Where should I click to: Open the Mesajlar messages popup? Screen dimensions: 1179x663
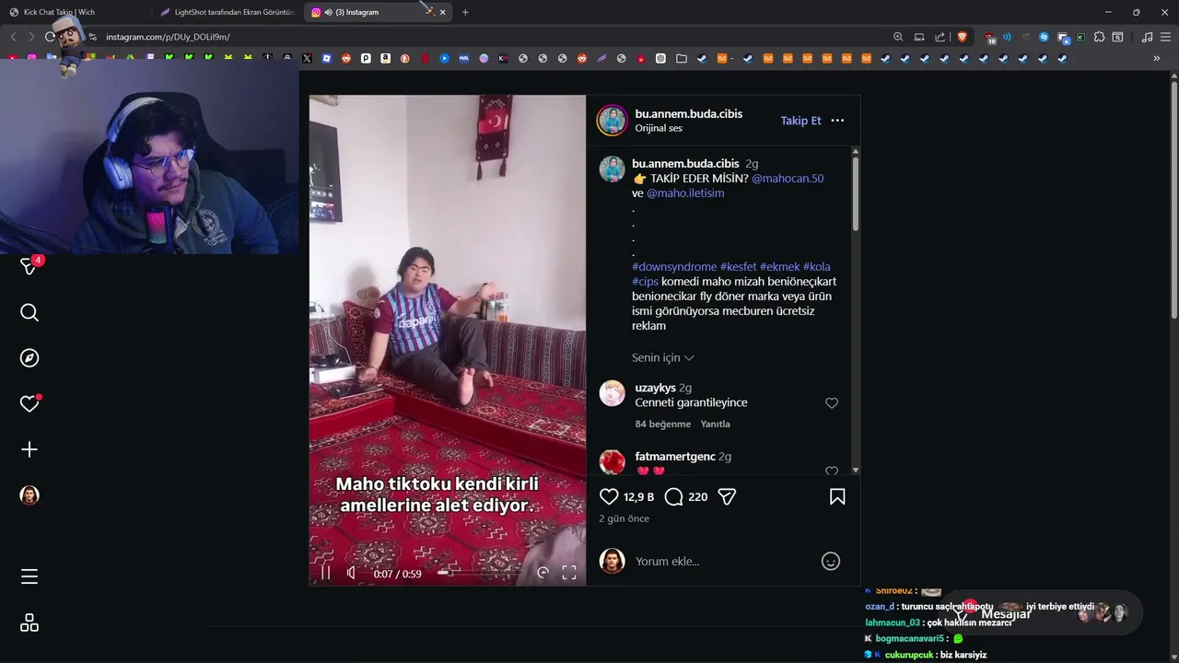pyautogui.click(x=1043, y=612)
